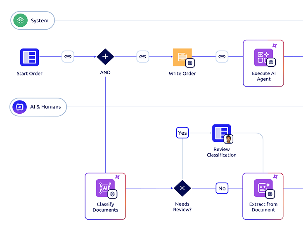Click the user avatar on Review Classification
Screen dimensions: 303x227
tap(229, 139)
